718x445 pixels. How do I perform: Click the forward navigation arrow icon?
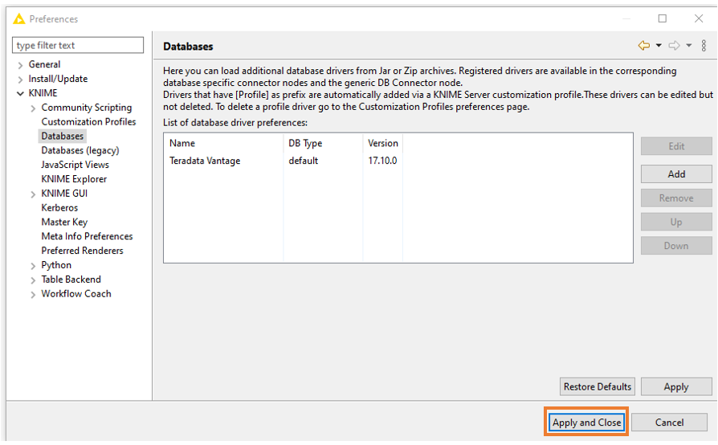click(x=675, y=46)
